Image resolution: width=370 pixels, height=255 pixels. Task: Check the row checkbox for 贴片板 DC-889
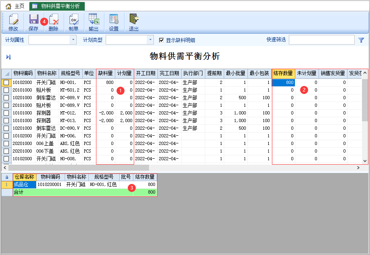6,105
